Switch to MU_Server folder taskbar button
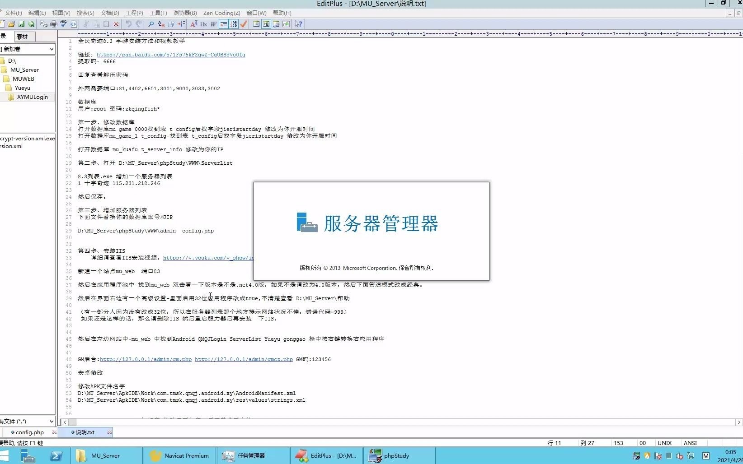This screenshot has width=743, height=464. (x=106, y=455)
